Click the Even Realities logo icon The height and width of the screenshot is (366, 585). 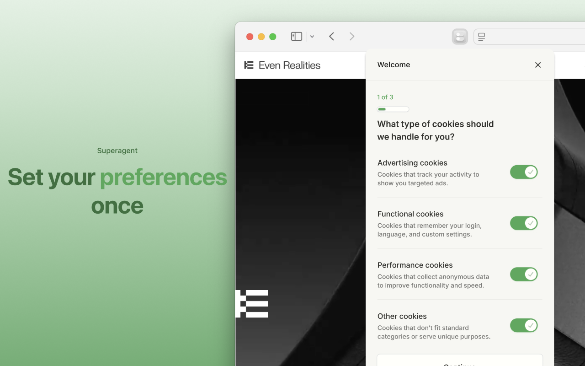pos(249,65)
